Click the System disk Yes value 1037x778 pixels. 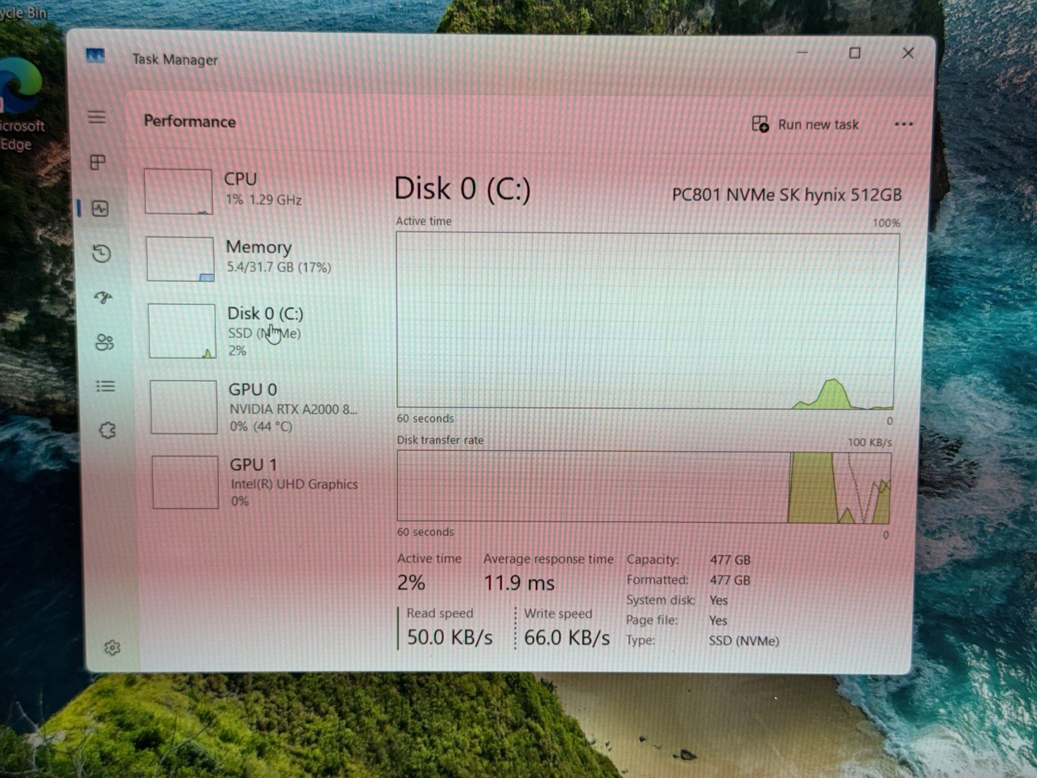[719, 600]
